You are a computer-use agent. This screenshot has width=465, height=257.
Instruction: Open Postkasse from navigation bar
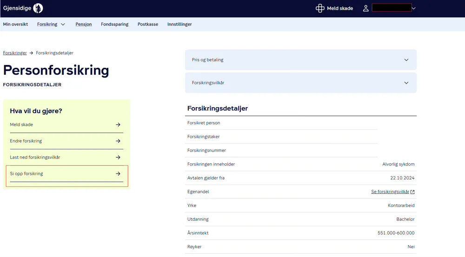148,24
